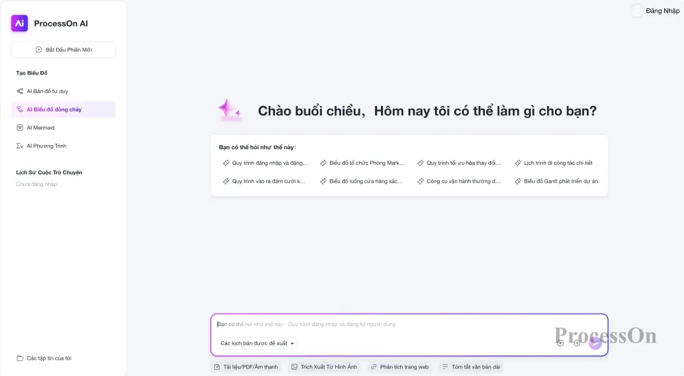
Task: Choose Tài liệu/PDF/Âm thanh option
Action: (246, 367)
